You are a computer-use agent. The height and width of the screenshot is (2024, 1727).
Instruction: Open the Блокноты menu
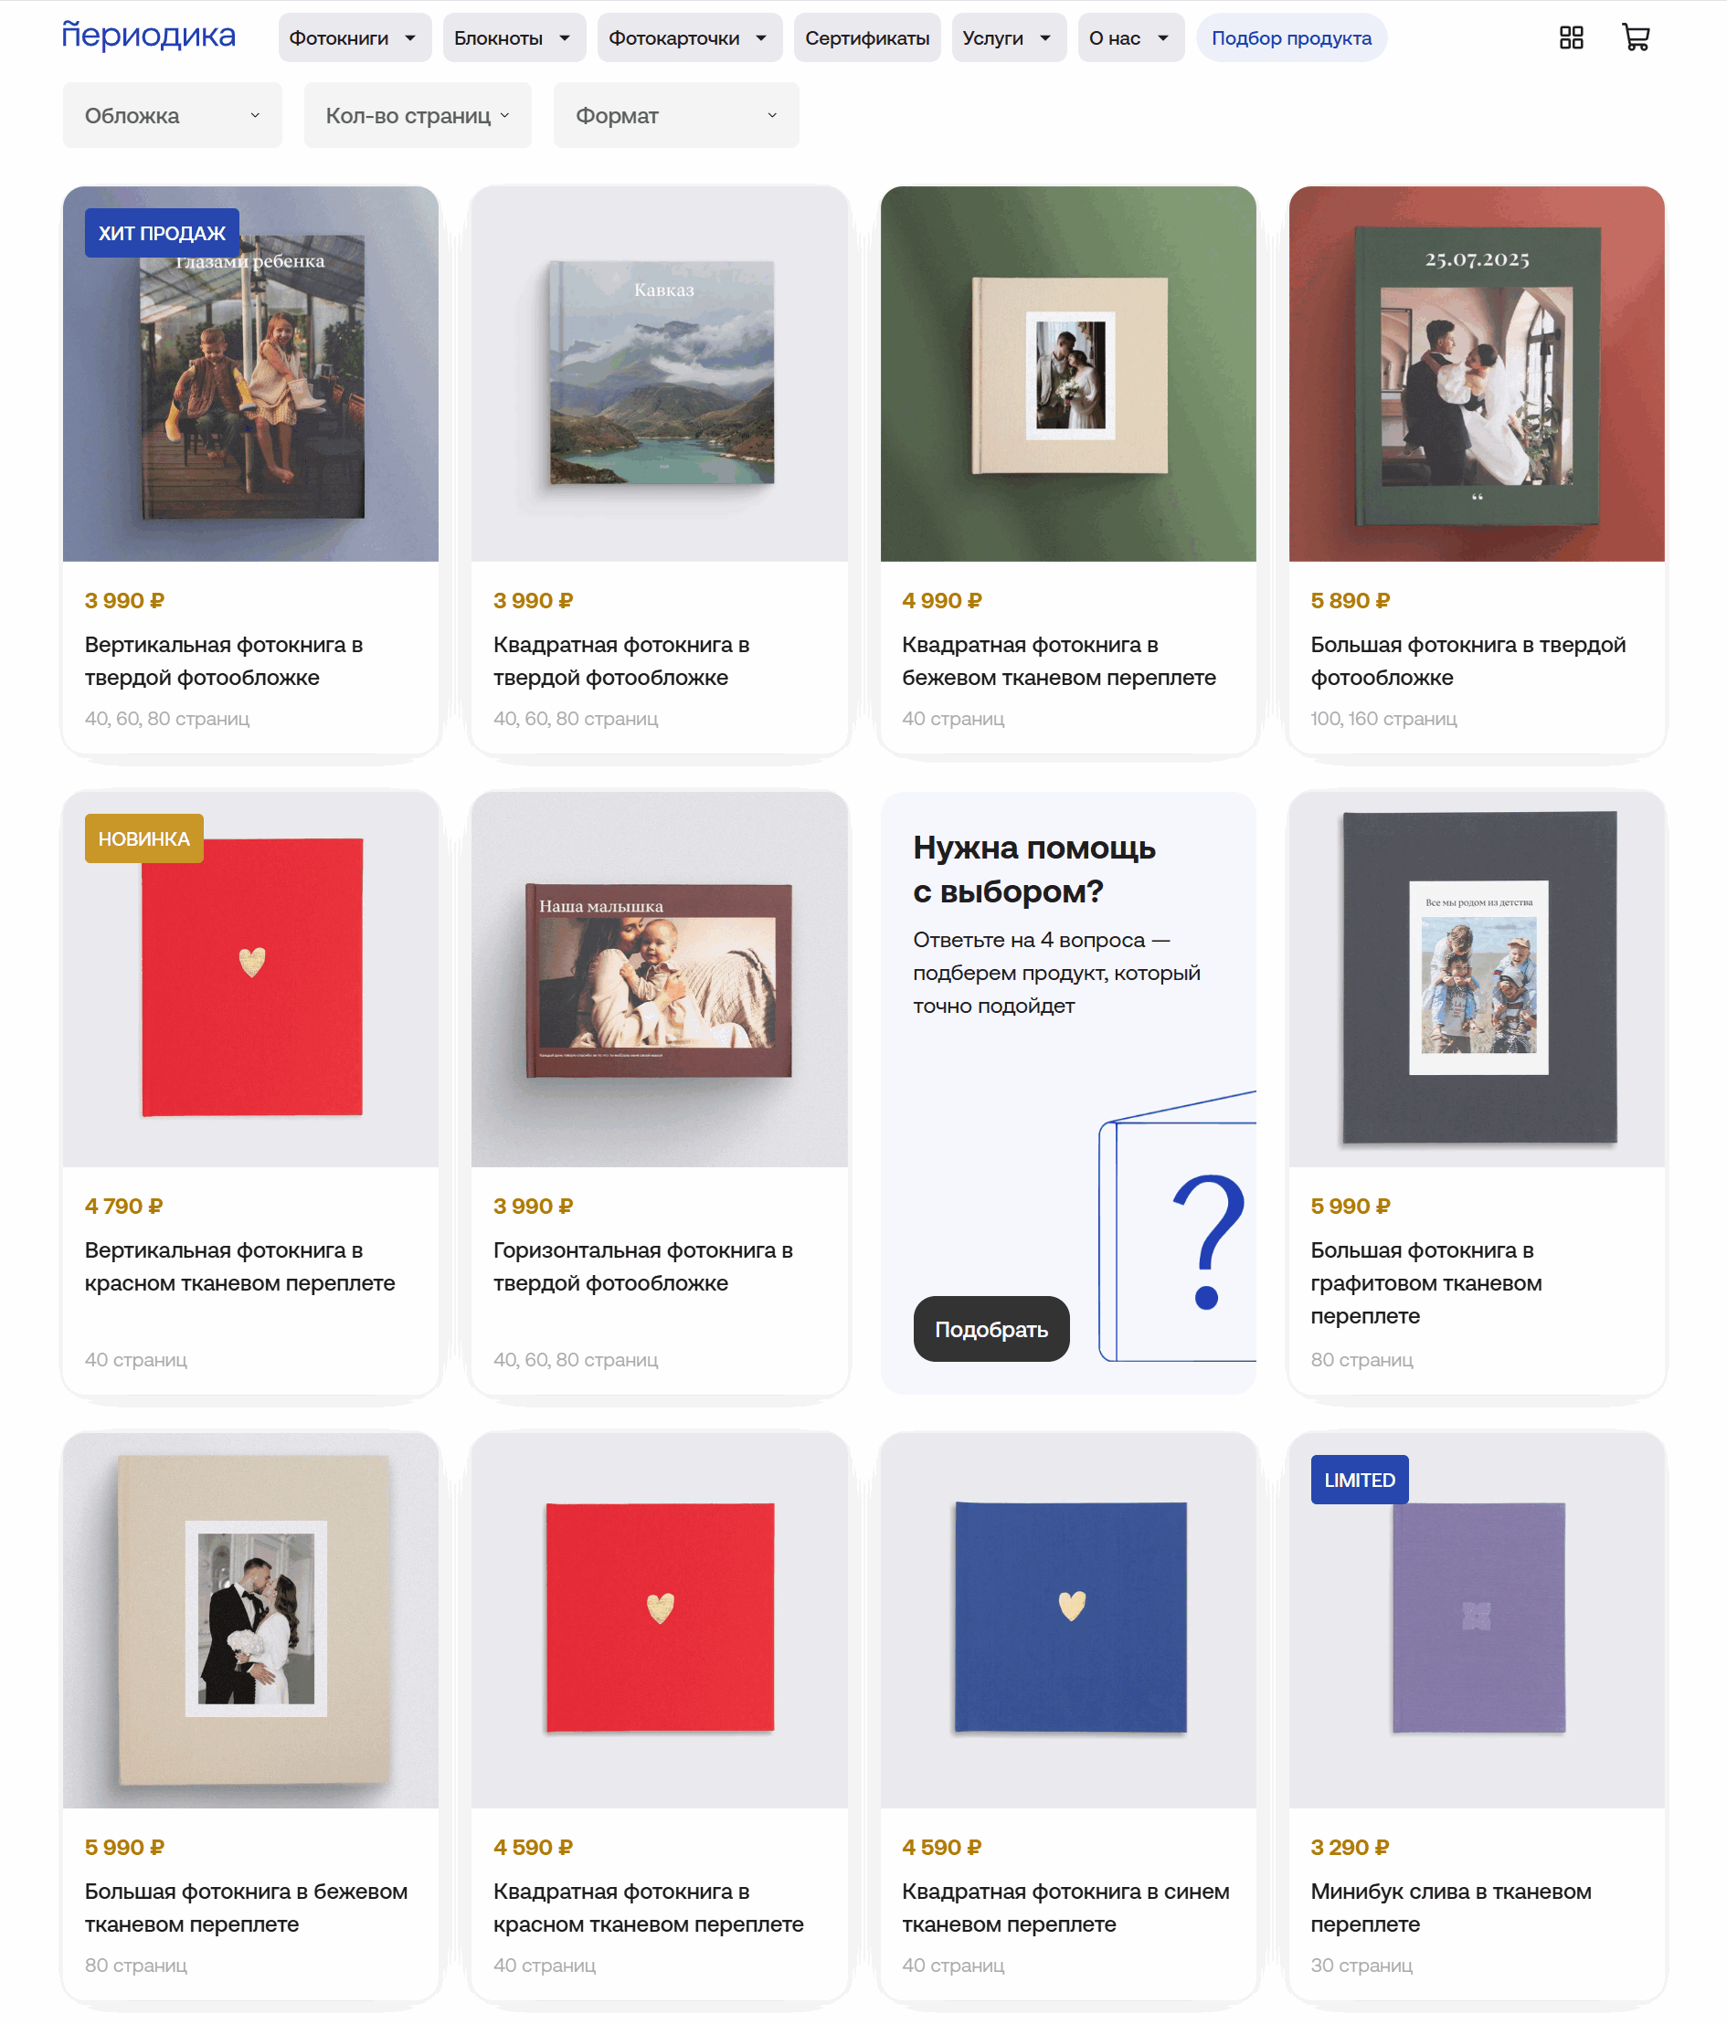tap(514, 38)
